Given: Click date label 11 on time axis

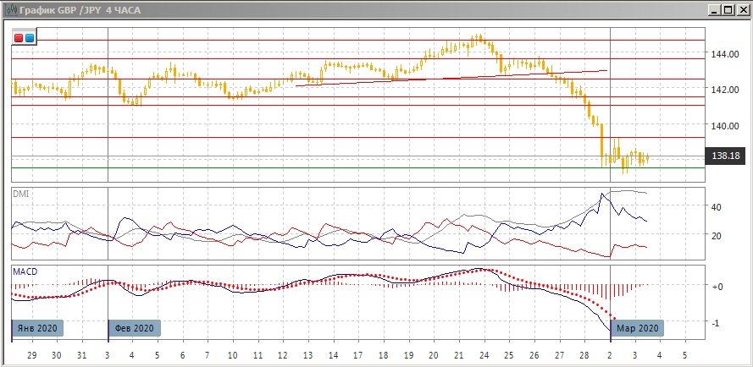Looking at the screenshot, I should pyautogui.click(x=257, y=355).
